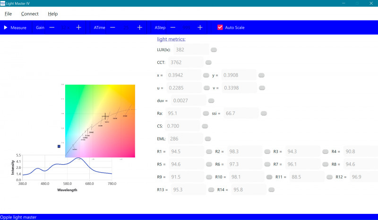Click the light metrics link
Screen dimensions: 378x220
tap(171, 39)
